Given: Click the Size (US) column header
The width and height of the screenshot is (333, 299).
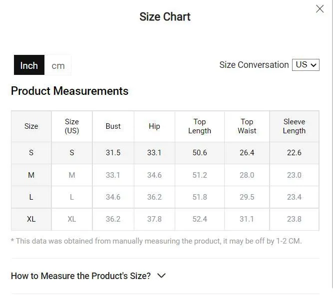Looking at the screenshot, I should click(72, 126).
